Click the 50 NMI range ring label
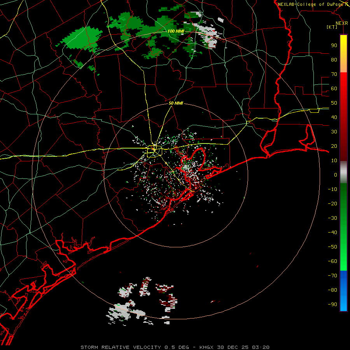 [176, 103]
